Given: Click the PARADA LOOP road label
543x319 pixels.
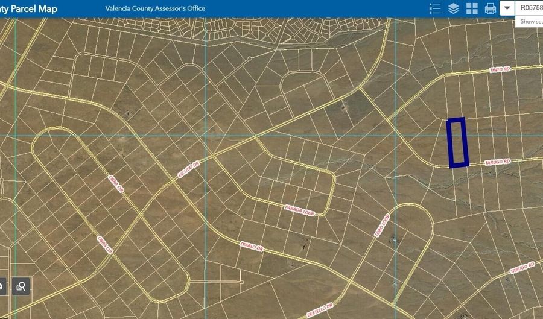Looking at the screenshot, I should tap(299, 210).
